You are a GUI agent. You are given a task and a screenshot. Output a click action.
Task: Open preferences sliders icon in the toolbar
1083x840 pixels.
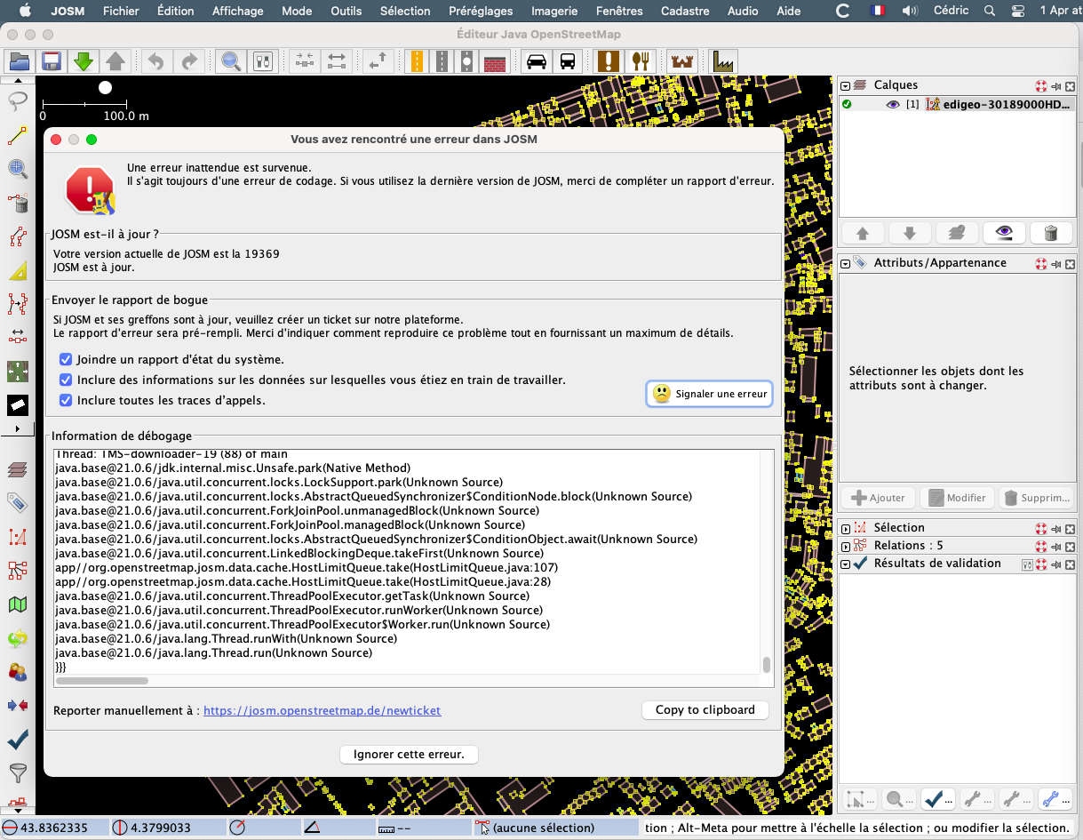coord(262,61)
